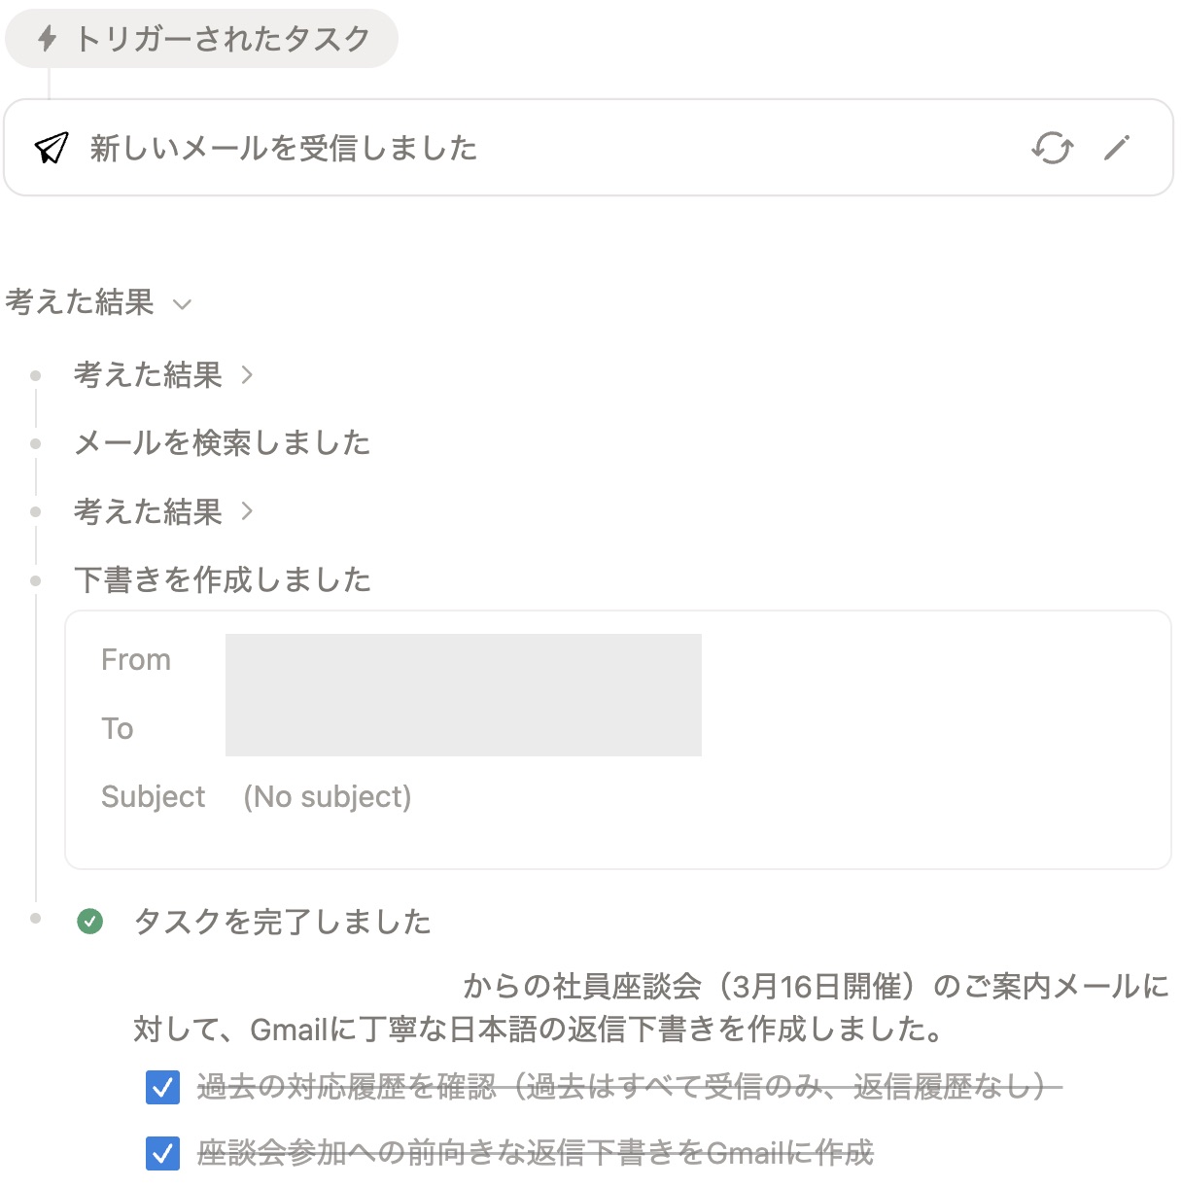Click the (No subject) field in the draft
Screen dimensions: 1182x1188
pos(329,796)
